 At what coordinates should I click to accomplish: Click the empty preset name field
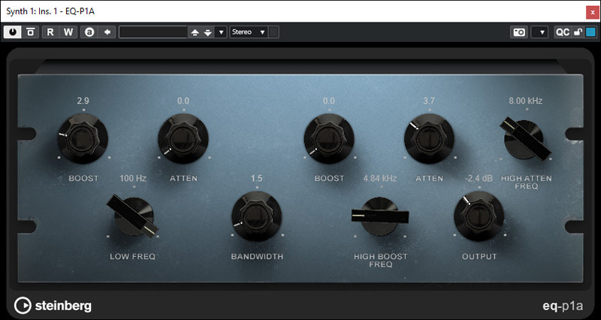click(x=153, y=32)
